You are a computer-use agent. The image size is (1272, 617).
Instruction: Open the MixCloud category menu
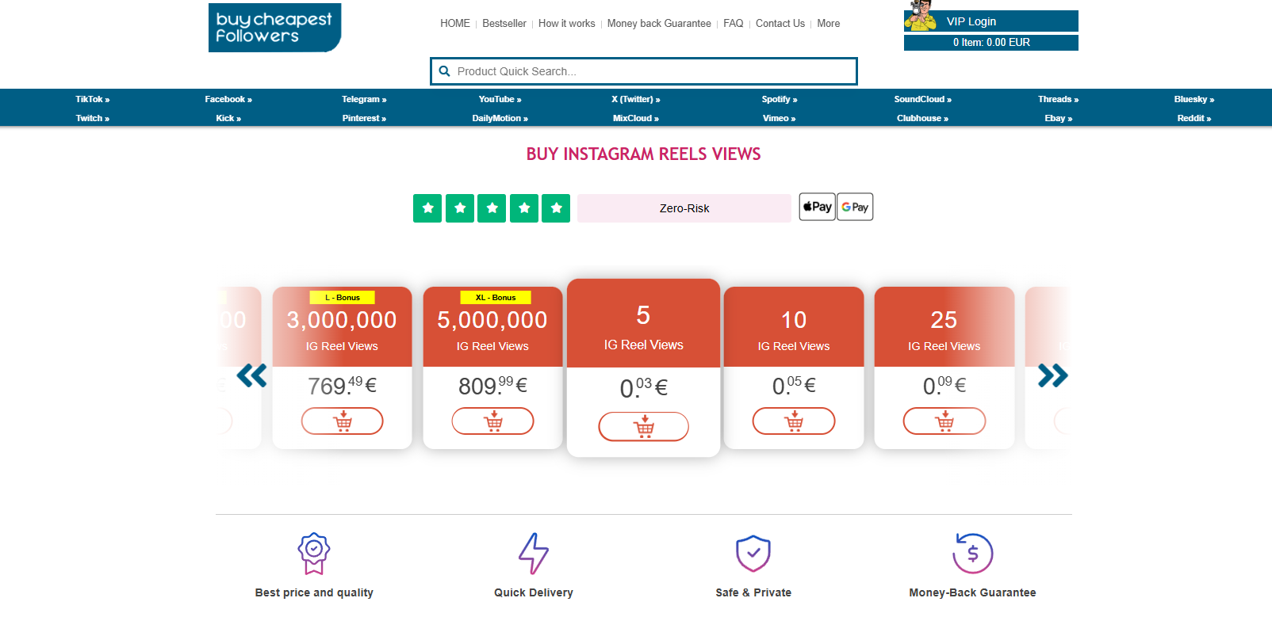(x=636, y=118)
